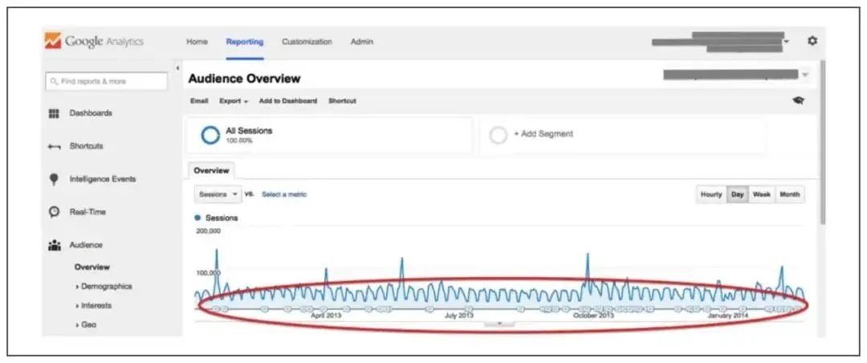Image resolution: width=867 pixels, height=363 pixels.
Task: Click the Audience people icon
Action: click(x=54, y=245)
